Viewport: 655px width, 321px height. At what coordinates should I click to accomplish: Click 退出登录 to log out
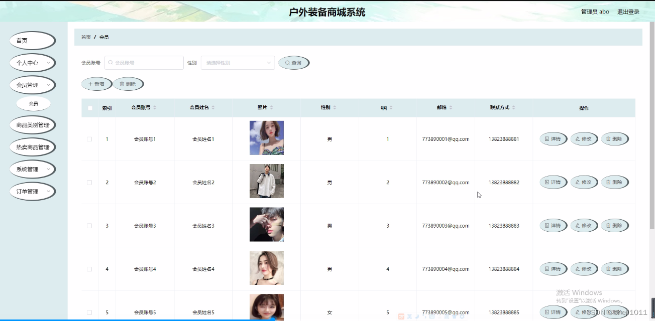628,11
